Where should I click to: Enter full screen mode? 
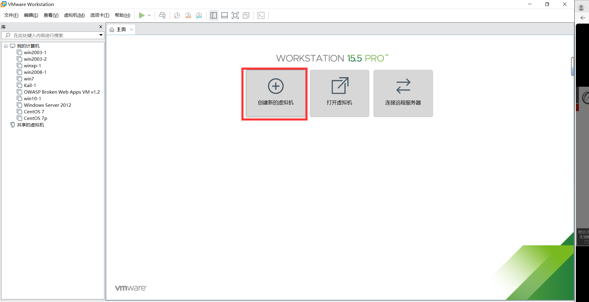pos(235,15)
